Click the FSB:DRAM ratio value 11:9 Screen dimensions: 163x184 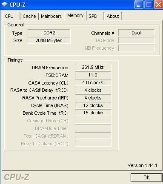click(x=93, y=75)
